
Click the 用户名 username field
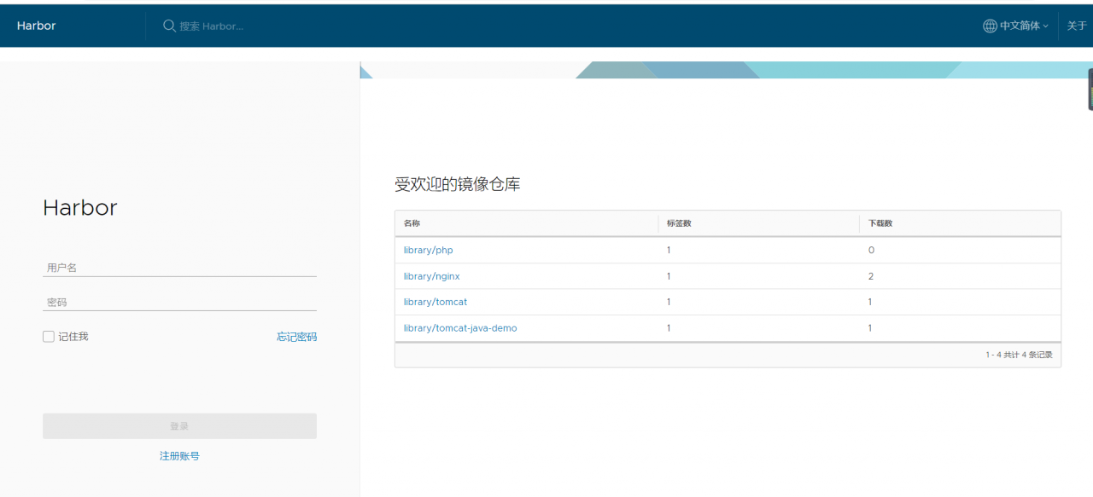coord(179,268)
